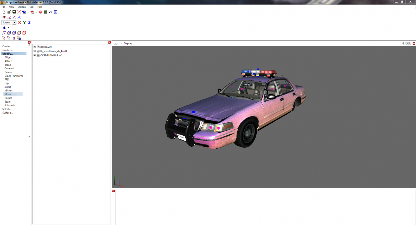Uncheck the police.wft checkbox
The width and height of the screenshot is (416, 225).
coord(38,47)
